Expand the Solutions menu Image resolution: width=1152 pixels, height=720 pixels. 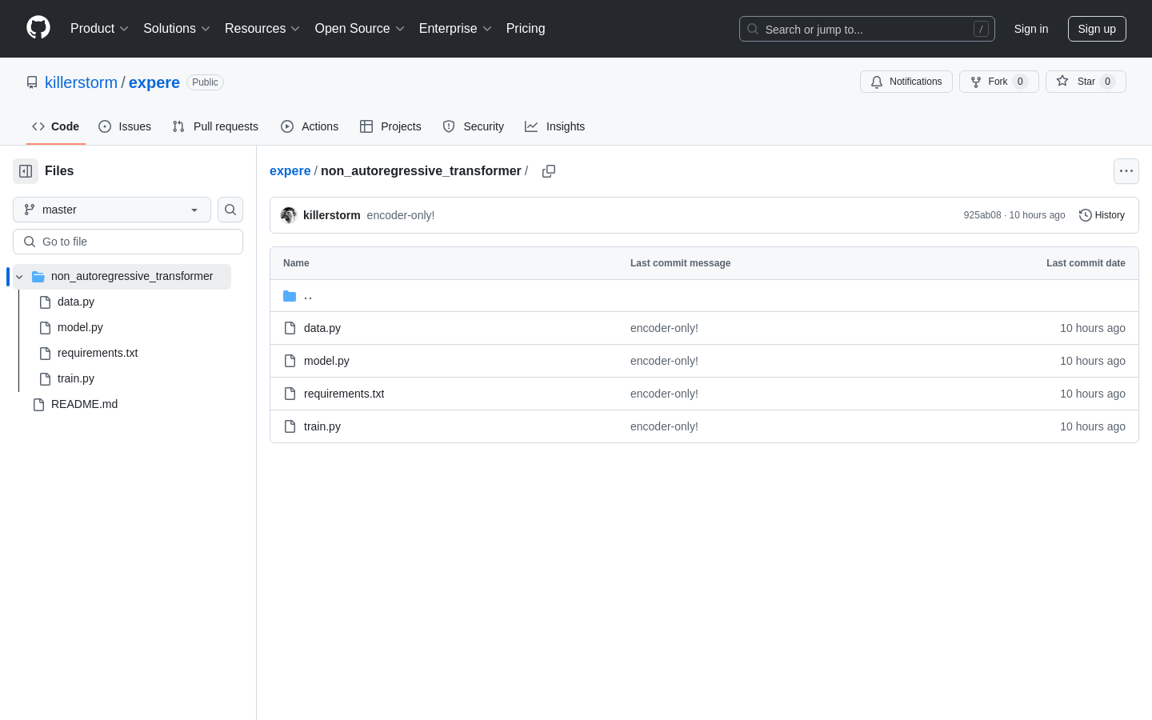pos(177,29)
